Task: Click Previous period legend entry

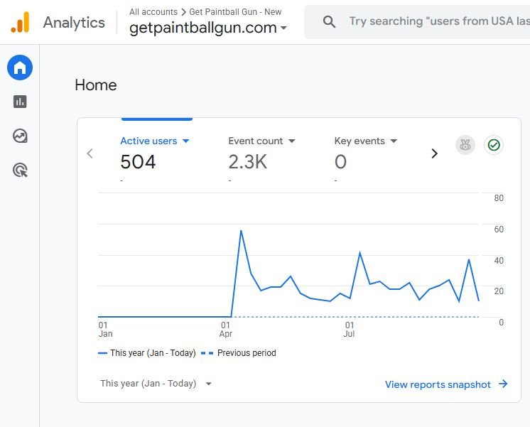Action: pos(239,353)
